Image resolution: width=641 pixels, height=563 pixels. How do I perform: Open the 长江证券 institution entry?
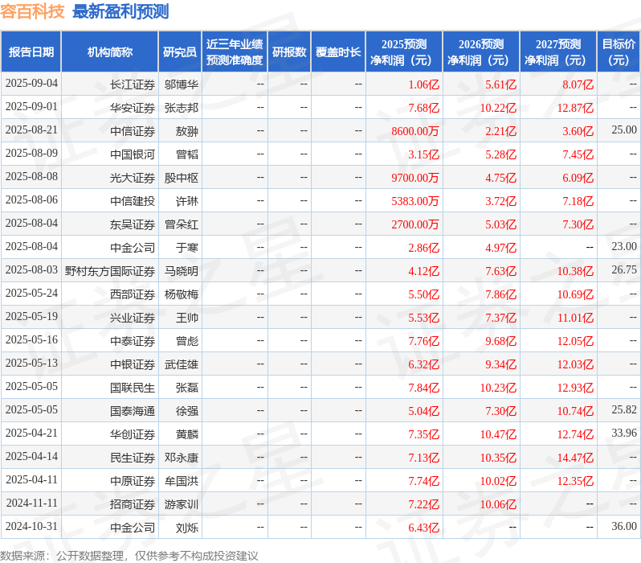point(133,84)
